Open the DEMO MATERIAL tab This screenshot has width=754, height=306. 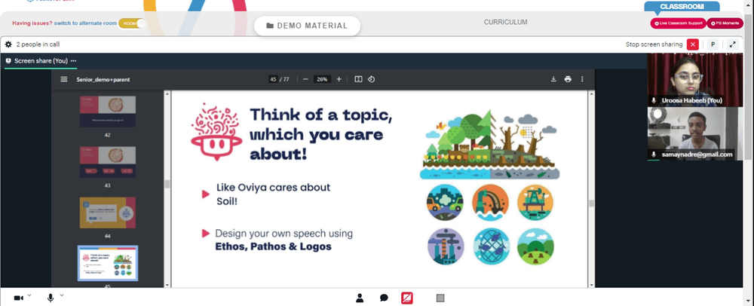[307, 26]
